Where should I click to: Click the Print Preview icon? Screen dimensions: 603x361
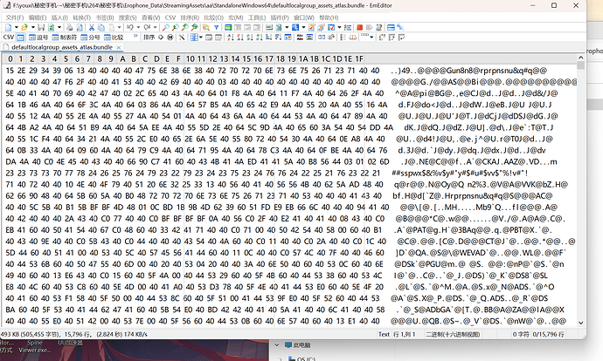pos(80,27)
